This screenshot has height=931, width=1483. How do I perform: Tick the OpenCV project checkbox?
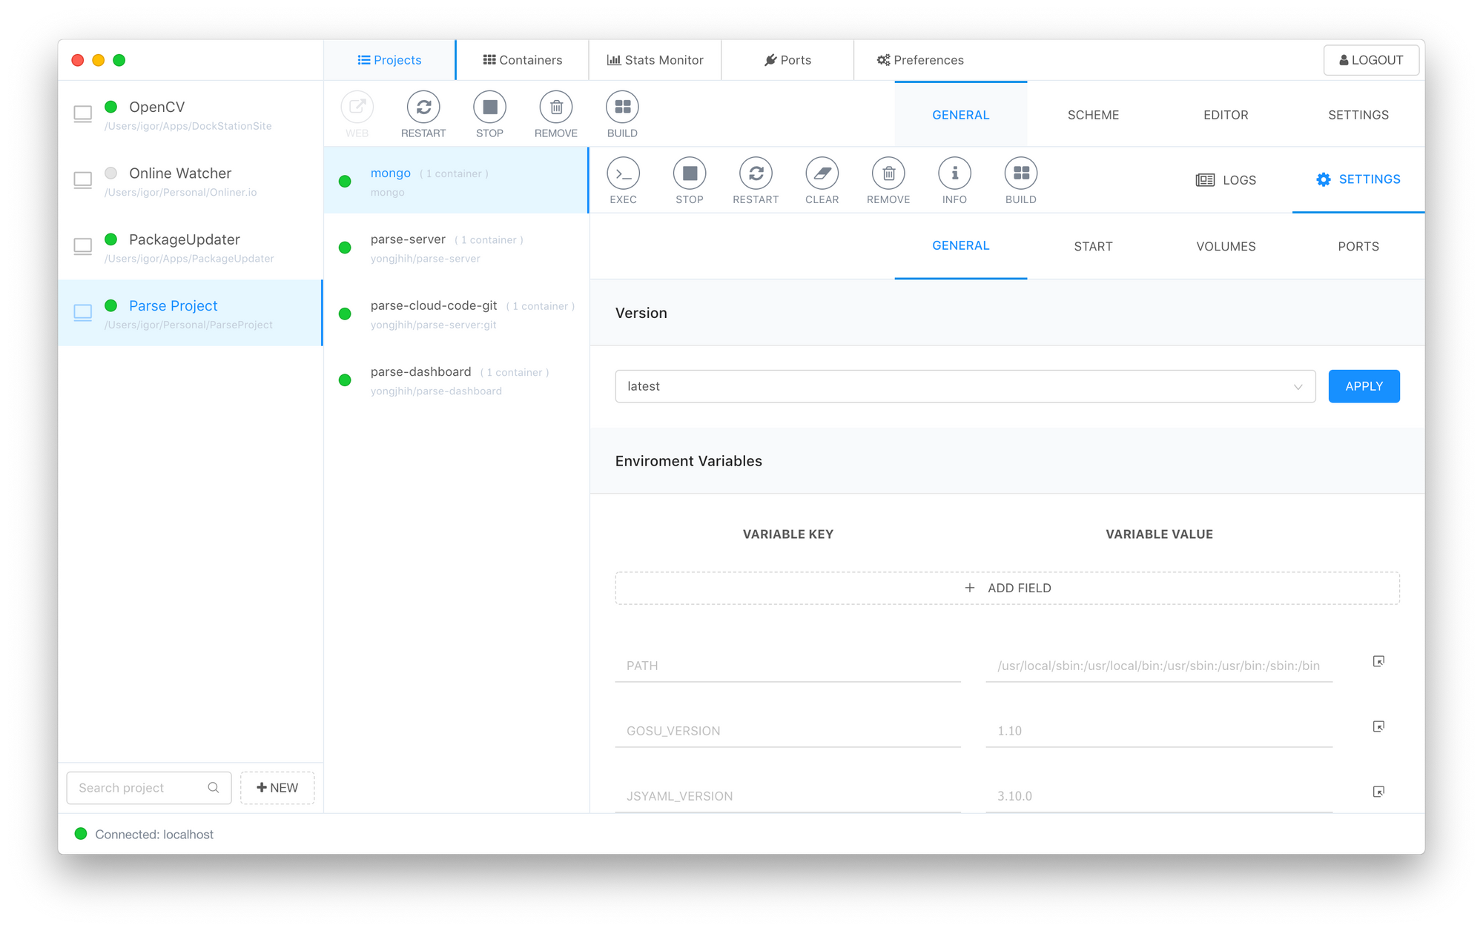click(83, 114)
